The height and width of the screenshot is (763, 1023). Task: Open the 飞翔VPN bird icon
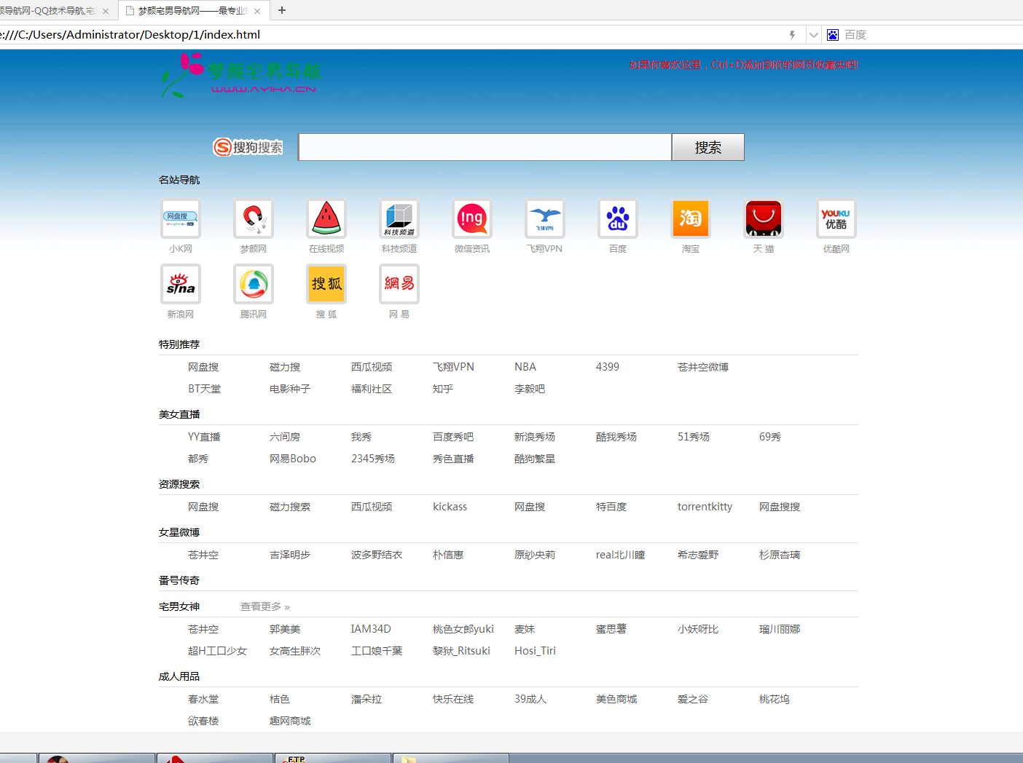click(545, 218)
